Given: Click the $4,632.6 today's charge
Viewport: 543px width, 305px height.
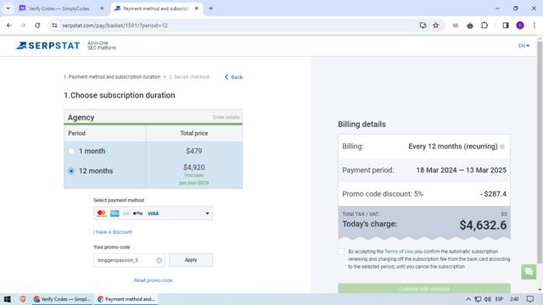Looking at the screenshot, I should coord(483,225).
